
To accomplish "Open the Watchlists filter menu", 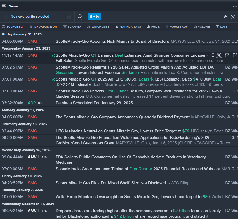I will point(98,27).
